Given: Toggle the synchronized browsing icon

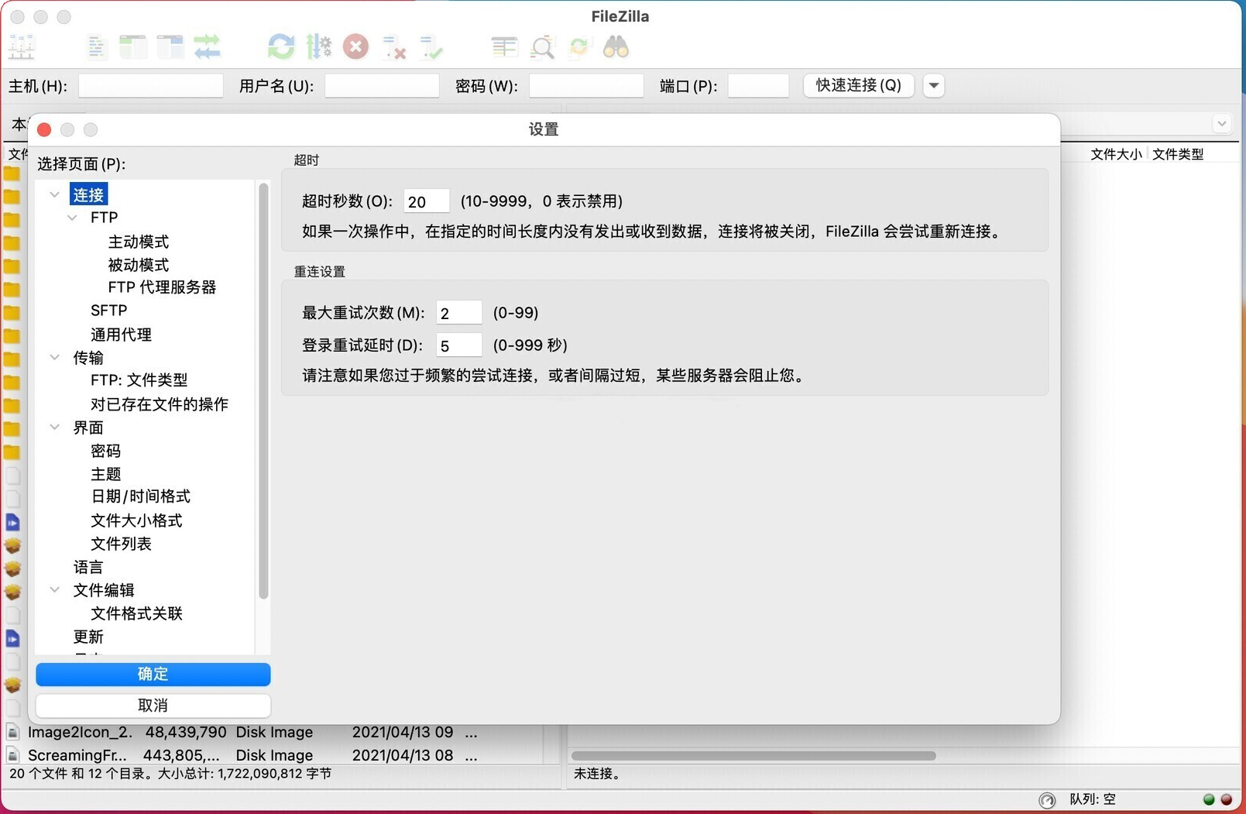Looking at the screenshot, I should click(x=579, y=47).
